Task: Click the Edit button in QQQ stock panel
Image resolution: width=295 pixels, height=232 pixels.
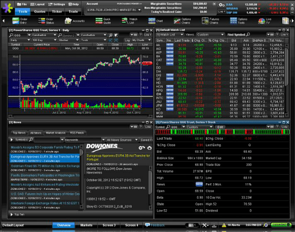Action: pyautogui.click(x=220, y=127)
